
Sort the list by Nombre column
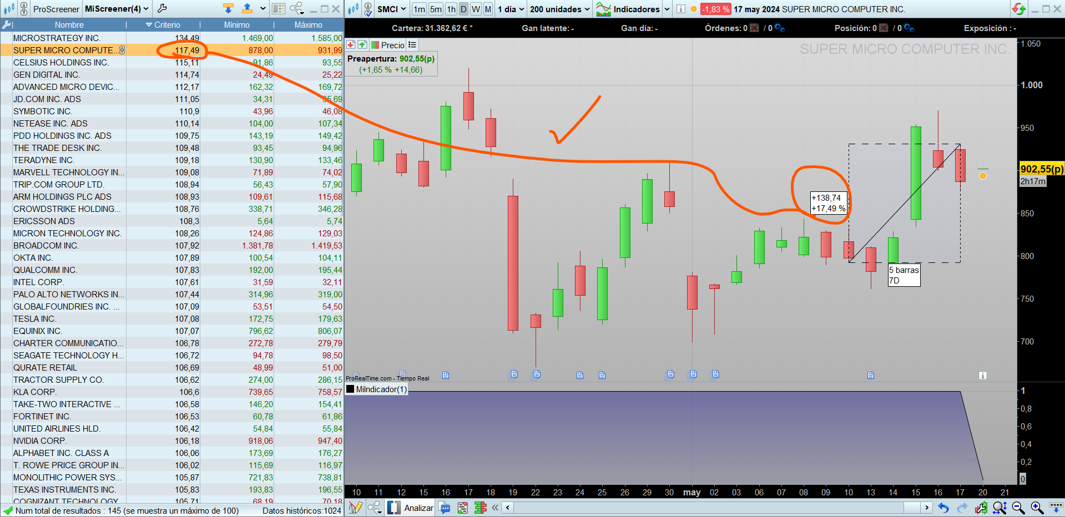coord(69,25)
